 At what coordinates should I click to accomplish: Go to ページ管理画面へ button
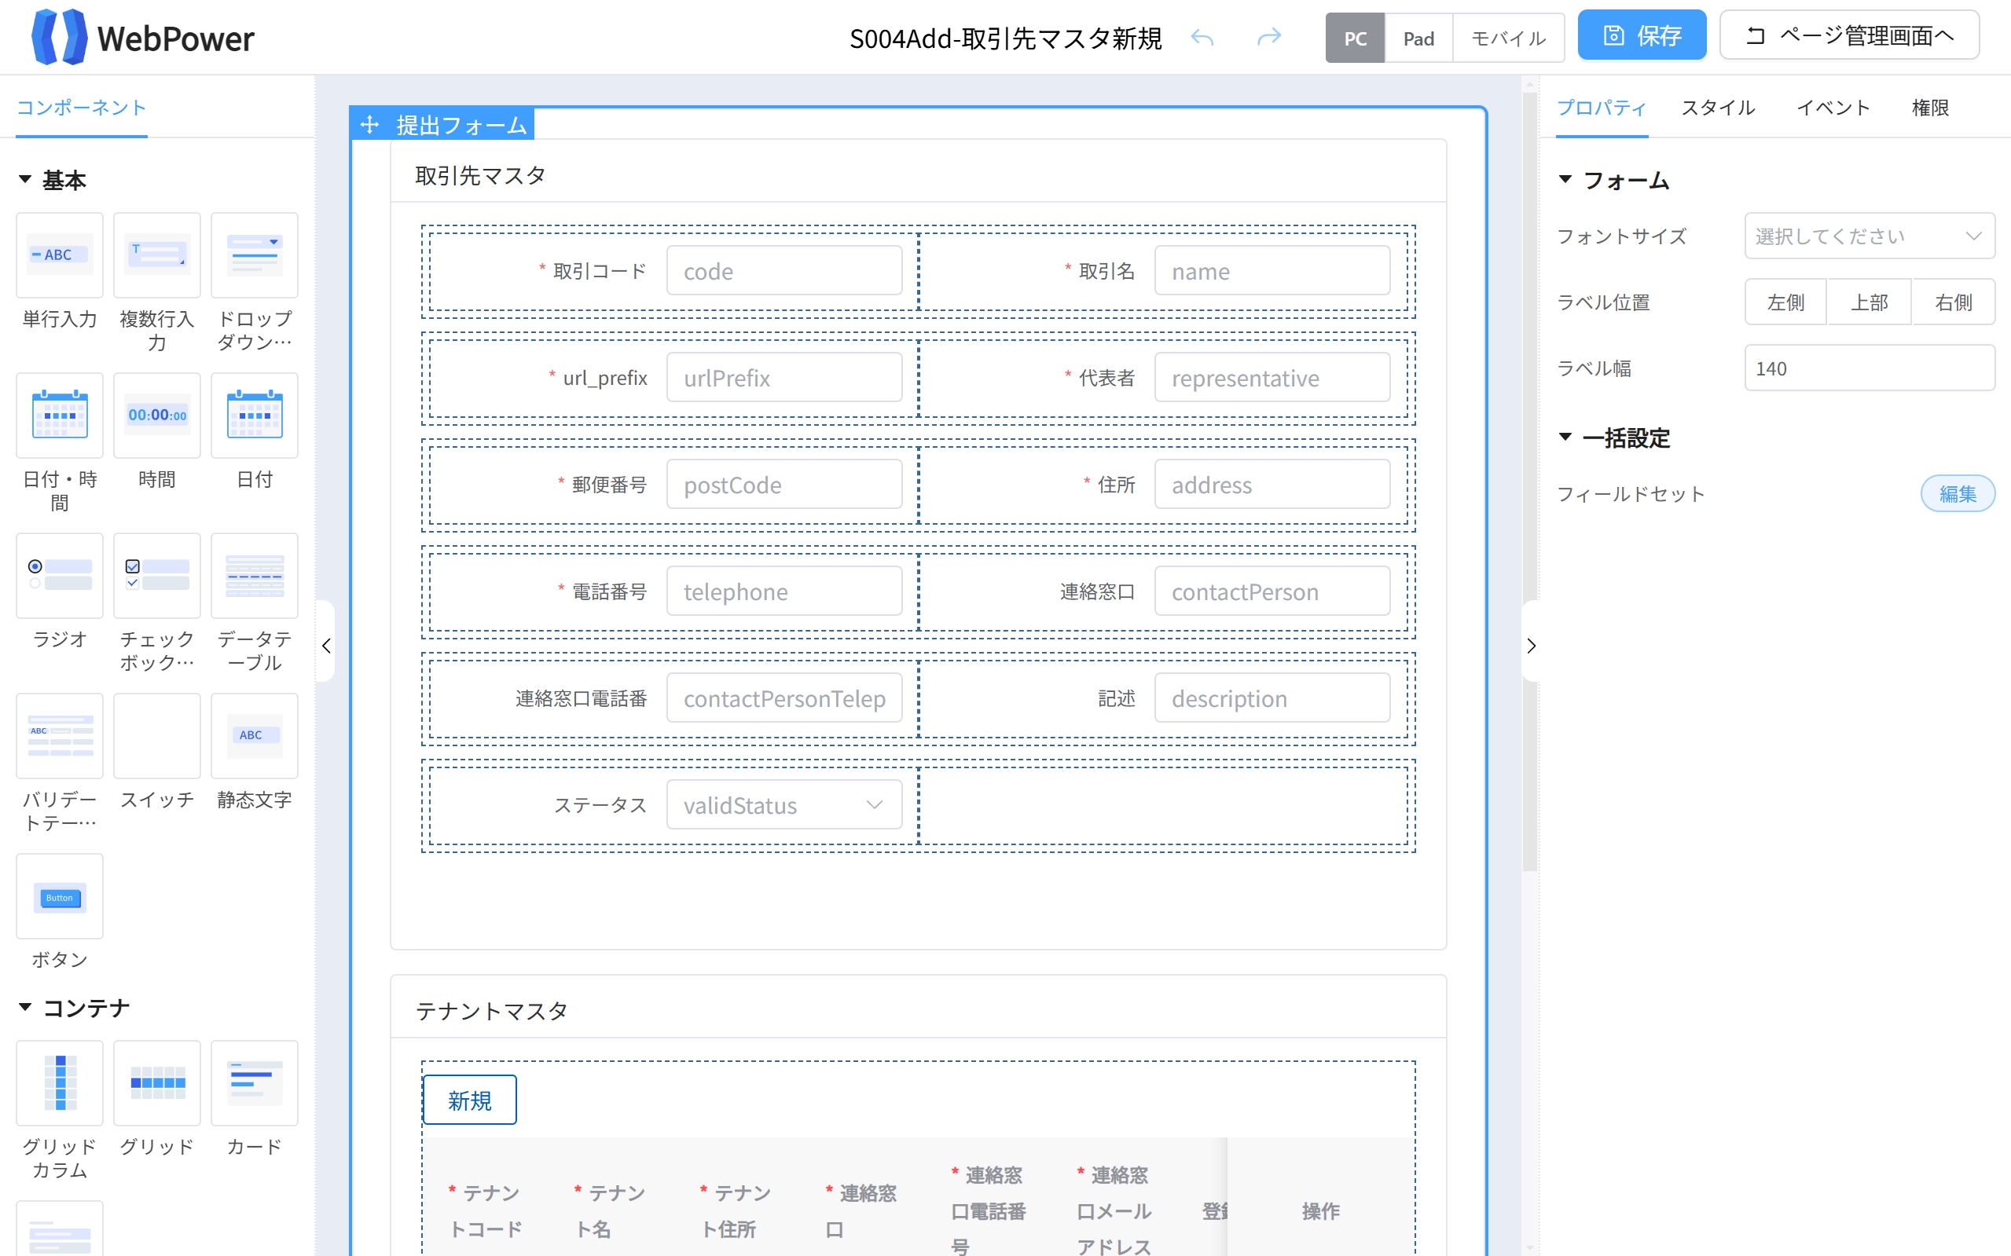coord(1849,35)
